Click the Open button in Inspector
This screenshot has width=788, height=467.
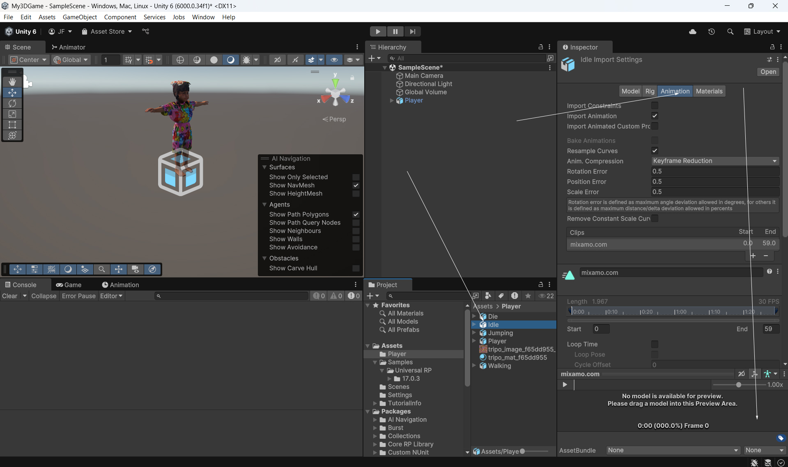click(x=768, y=72)
